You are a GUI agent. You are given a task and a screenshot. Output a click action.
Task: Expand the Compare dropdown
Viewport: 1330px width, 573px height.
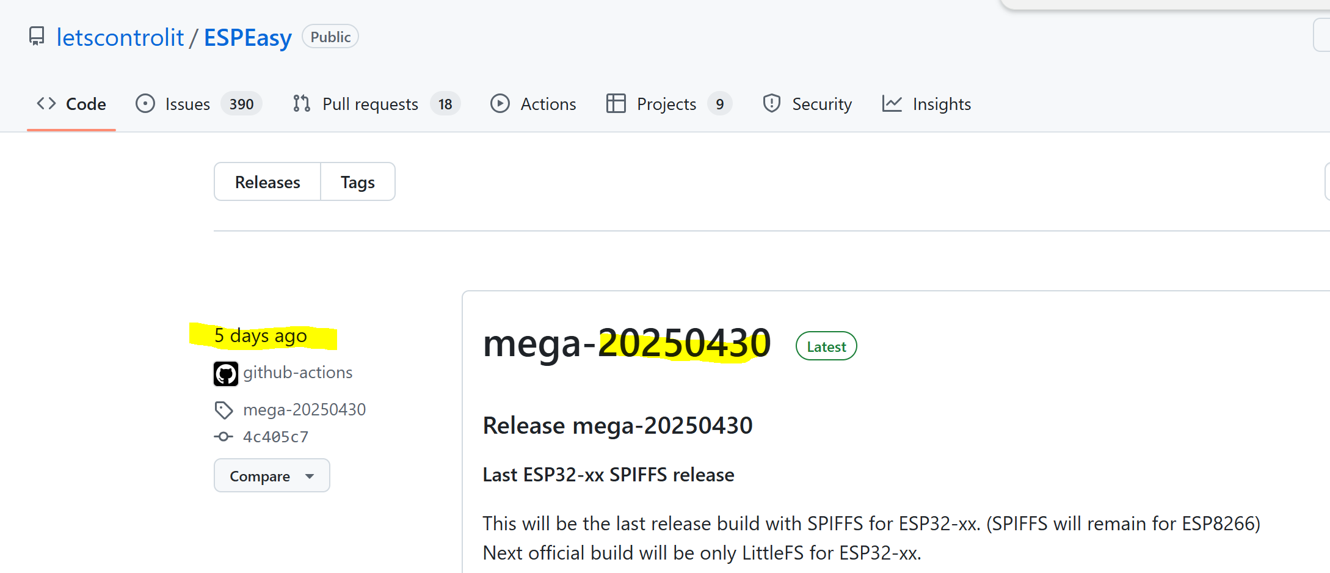pos(272,475)
